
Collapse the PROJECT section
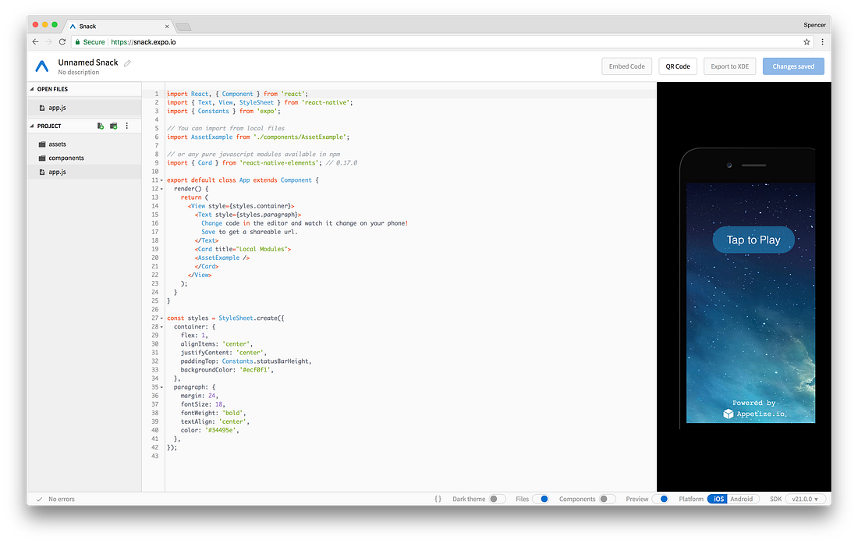[33, 126]
